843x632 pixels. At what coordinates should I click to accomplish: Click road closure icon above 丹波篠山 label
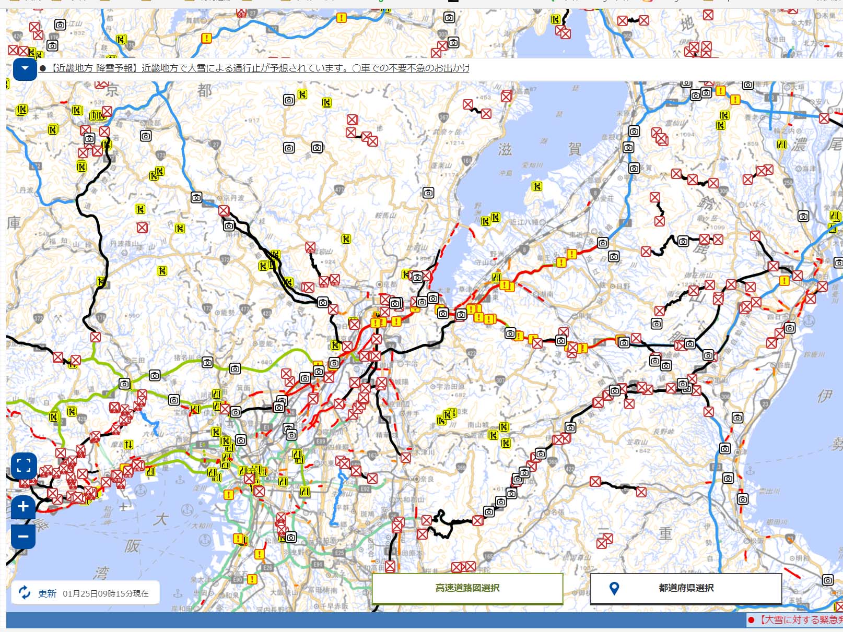tap(142, 228)
